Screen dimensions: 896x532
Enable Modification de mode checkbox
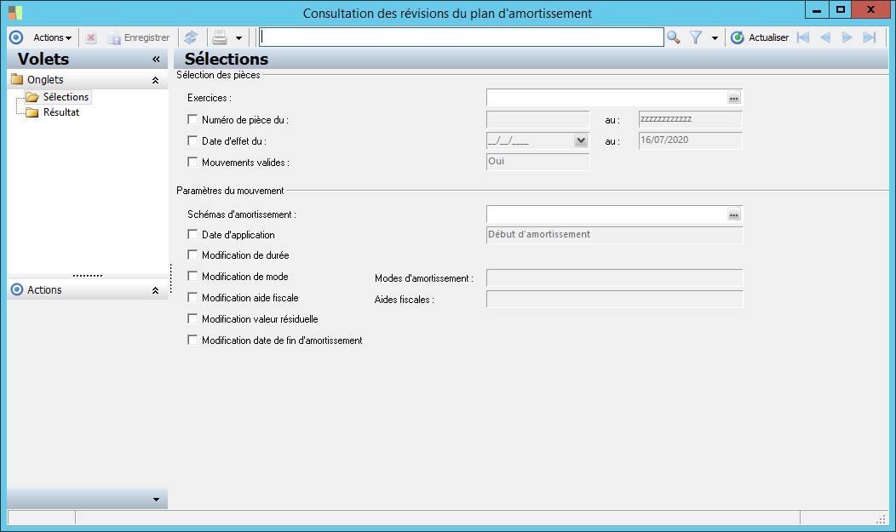(x=192, y=277)
